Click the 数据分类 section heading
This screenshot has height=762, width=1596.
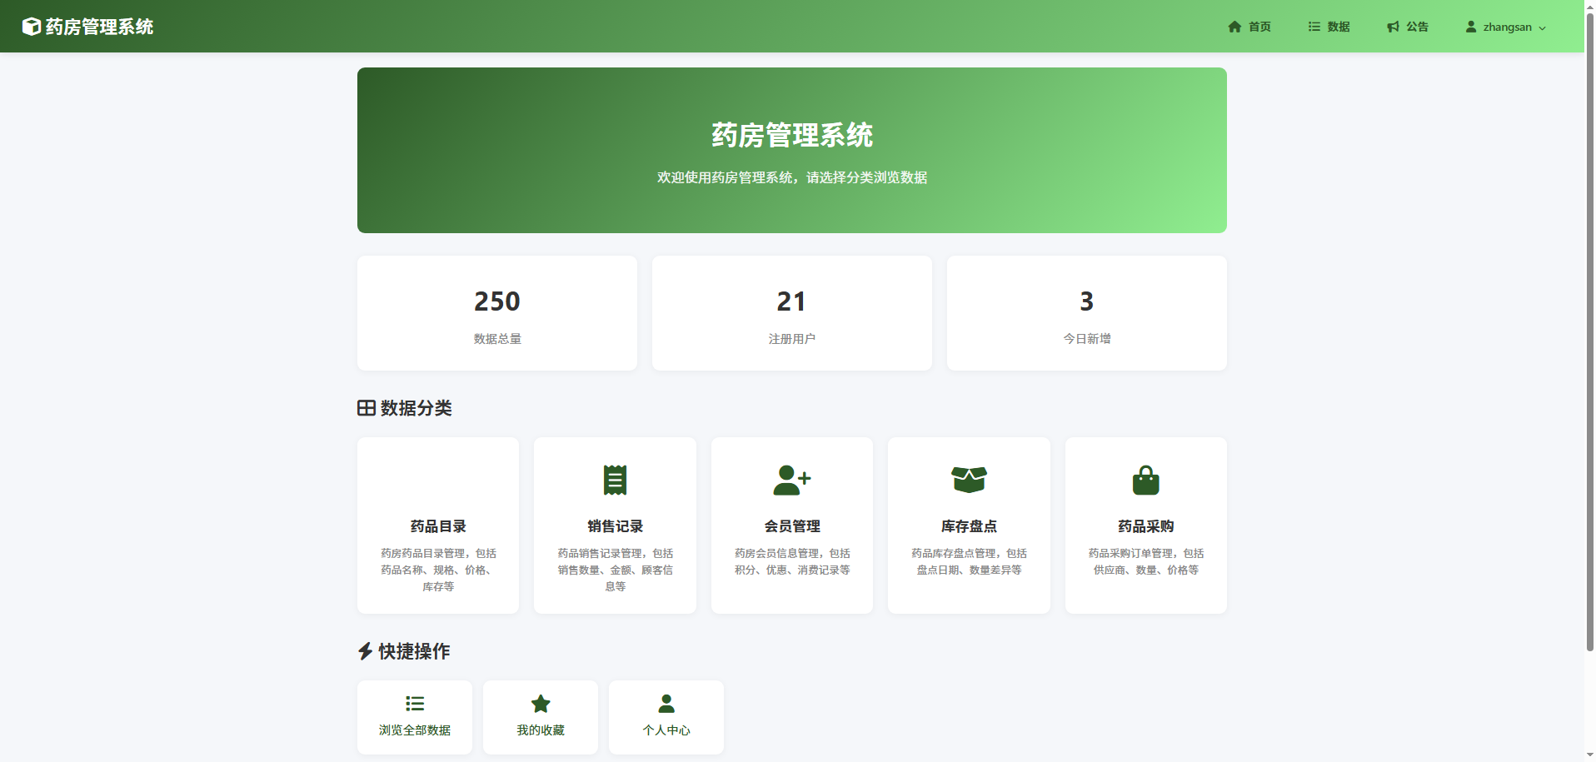pos(416,408)
